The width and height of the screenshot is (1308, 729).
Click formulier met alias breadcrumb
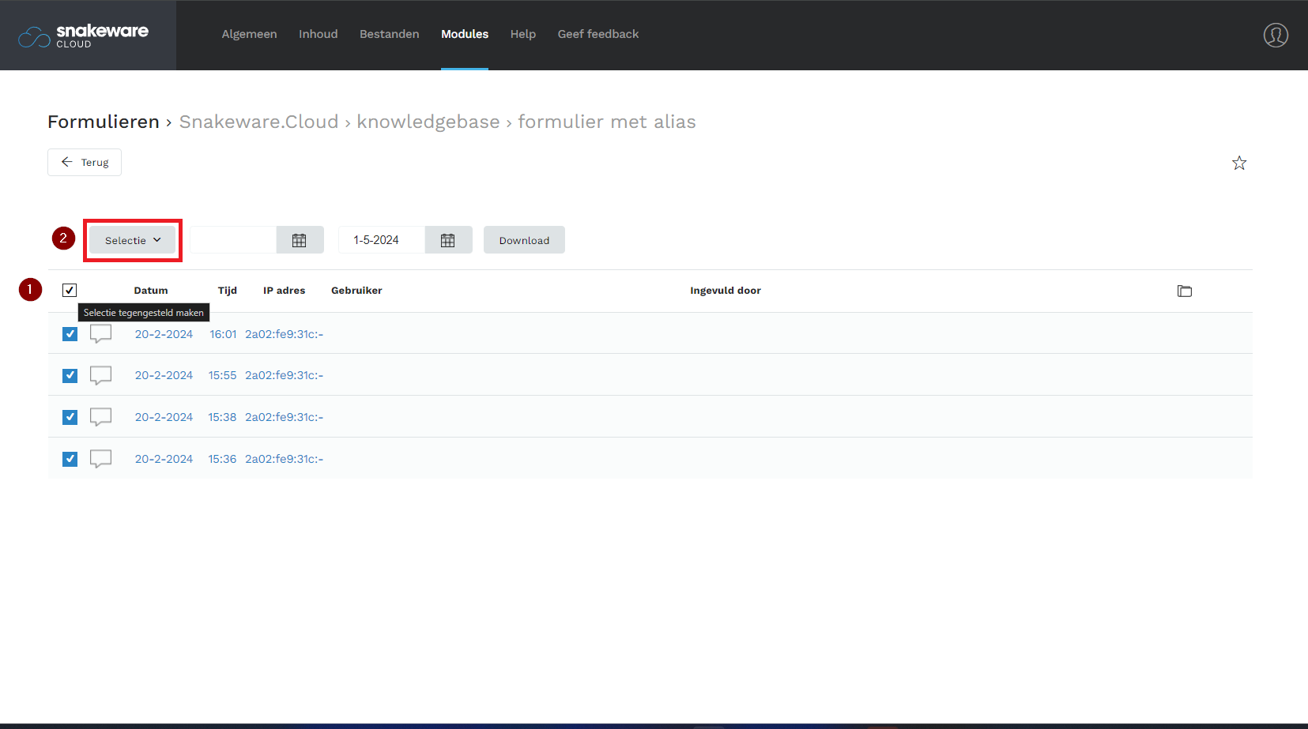607,122
